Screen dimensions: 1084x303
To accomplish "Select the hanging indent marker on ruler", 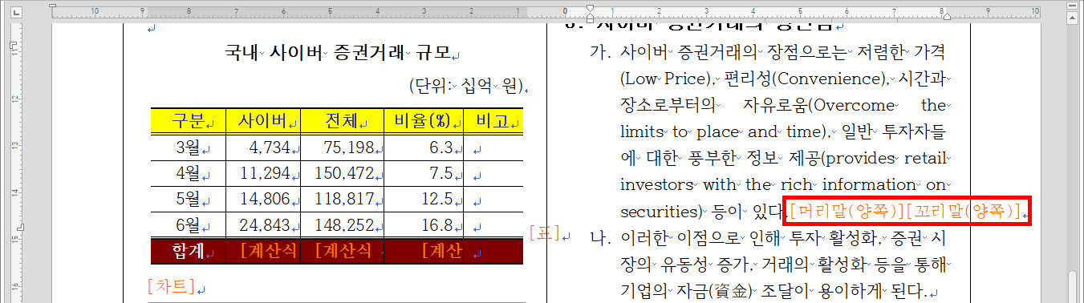I will click(591, 15).
